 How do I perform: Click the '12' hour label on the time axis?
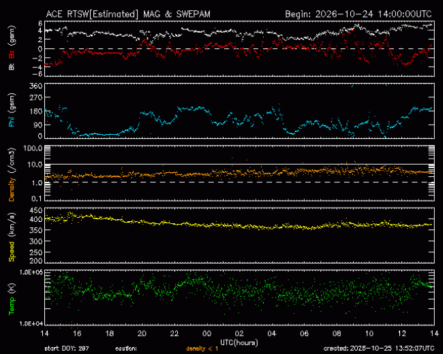402,334
